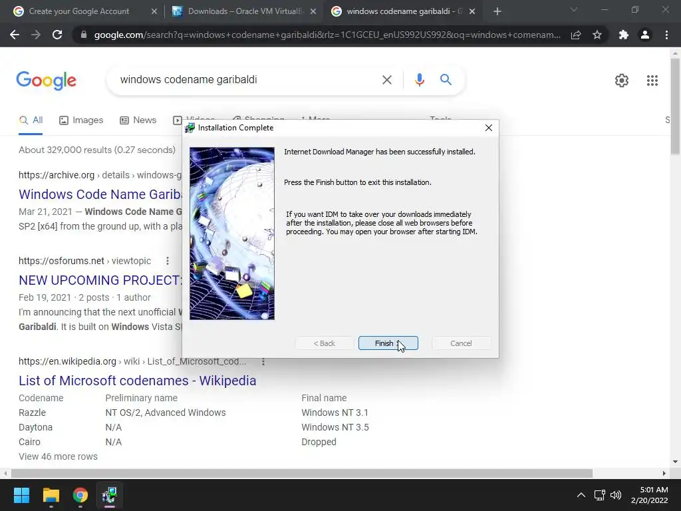Image resolution: width=681 pixels, height=511 pixels.
Task: Open the Windows Start menu
Action: 21,495
